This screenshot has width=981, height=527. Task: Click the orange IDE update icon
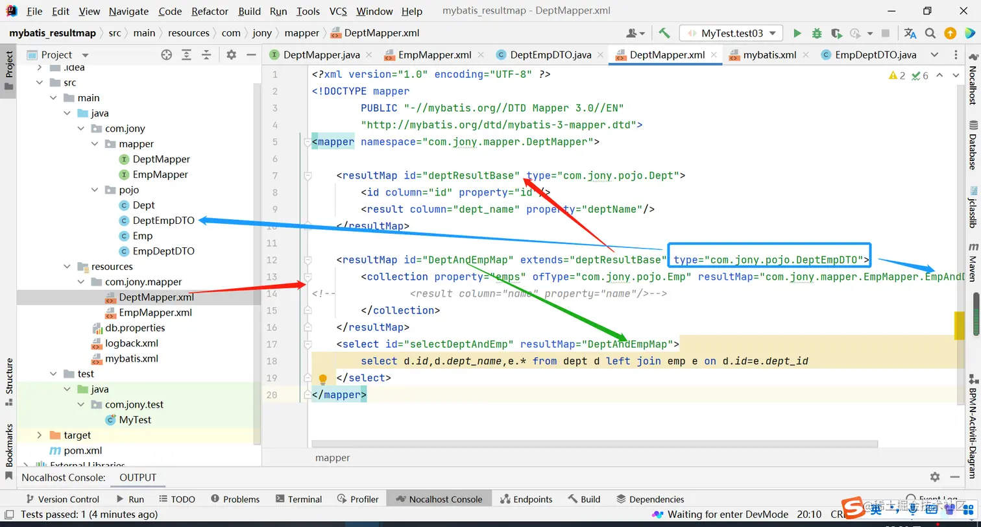pyautogui.click(x=950, y=33)
